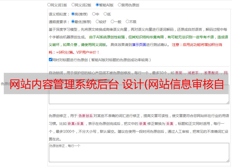This screenshot has height=167, width=232.
Task: Select the 同义词2版 radio option
Action: tap(73, 5)
